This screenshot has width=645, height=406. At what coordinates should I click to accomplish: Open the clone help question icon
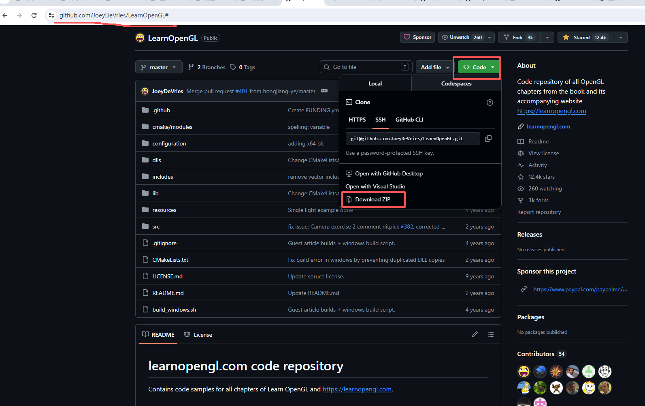[490, 103]
